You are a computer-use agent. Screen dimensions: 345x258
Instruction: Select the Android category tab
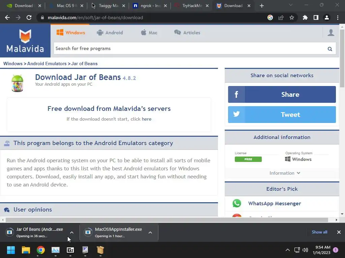[110, 33]
